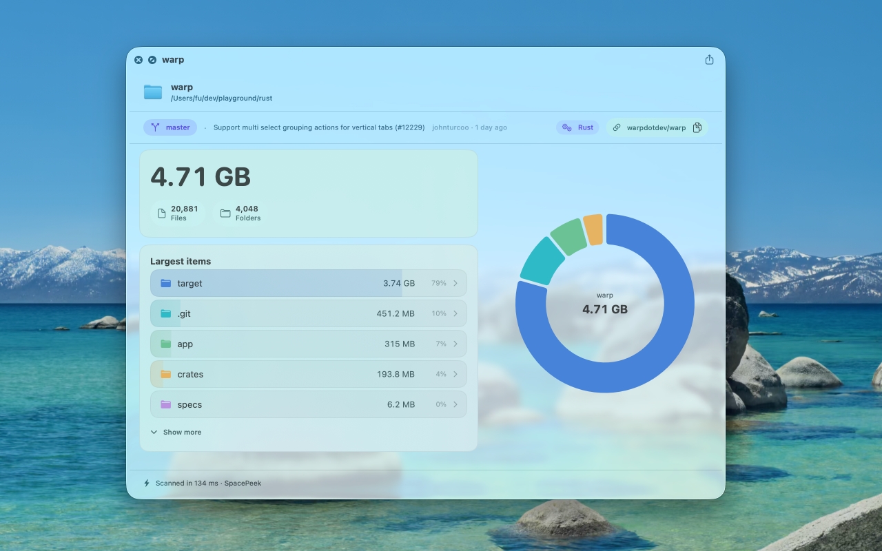Open the specs folder row
Viewport: 882px width, 551px height.
click(309, 404)
